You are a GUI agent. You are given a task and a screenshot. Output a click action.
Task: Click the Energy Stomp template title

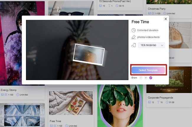pos(9,90)
